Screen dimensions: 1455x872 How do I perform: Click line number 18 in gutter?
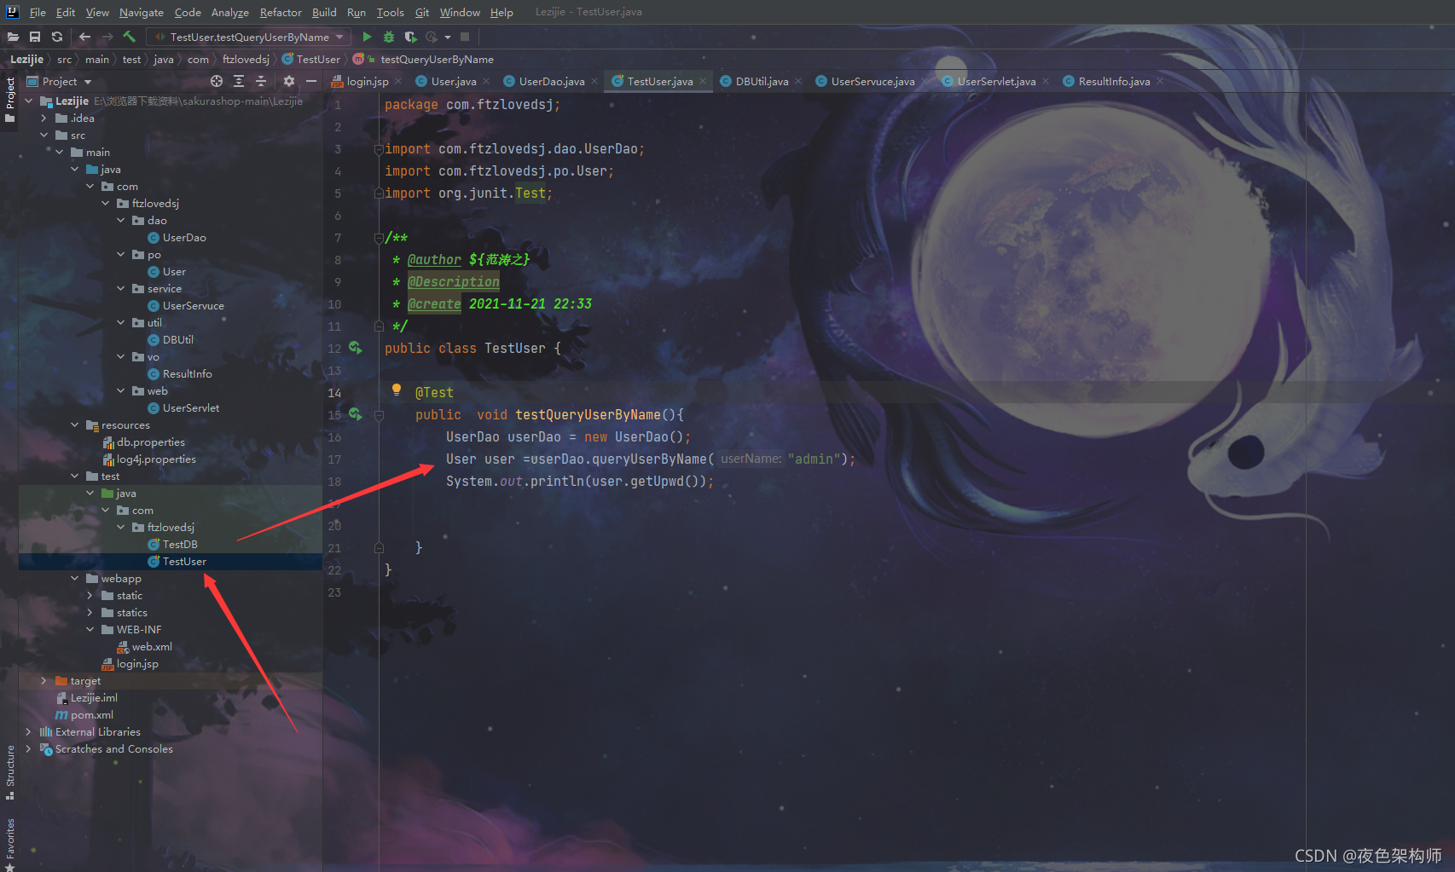[334, 482]
